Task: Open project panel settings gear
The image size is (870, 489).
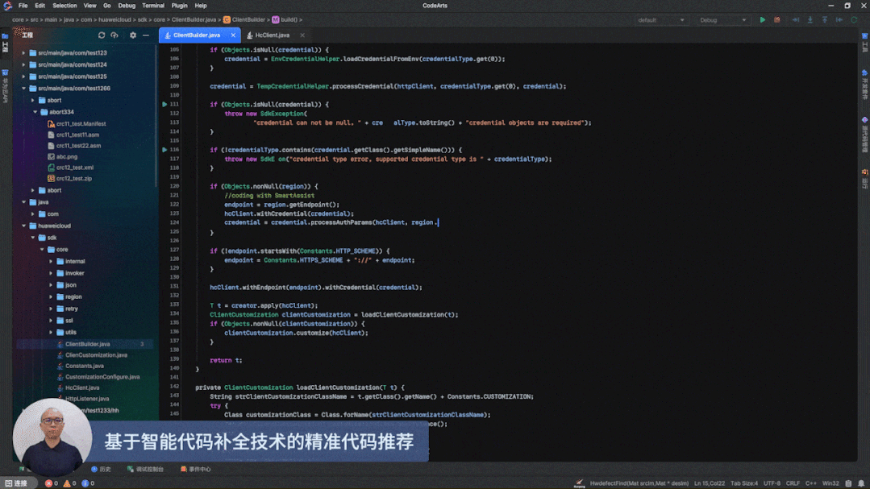Action: pos(133,35)
